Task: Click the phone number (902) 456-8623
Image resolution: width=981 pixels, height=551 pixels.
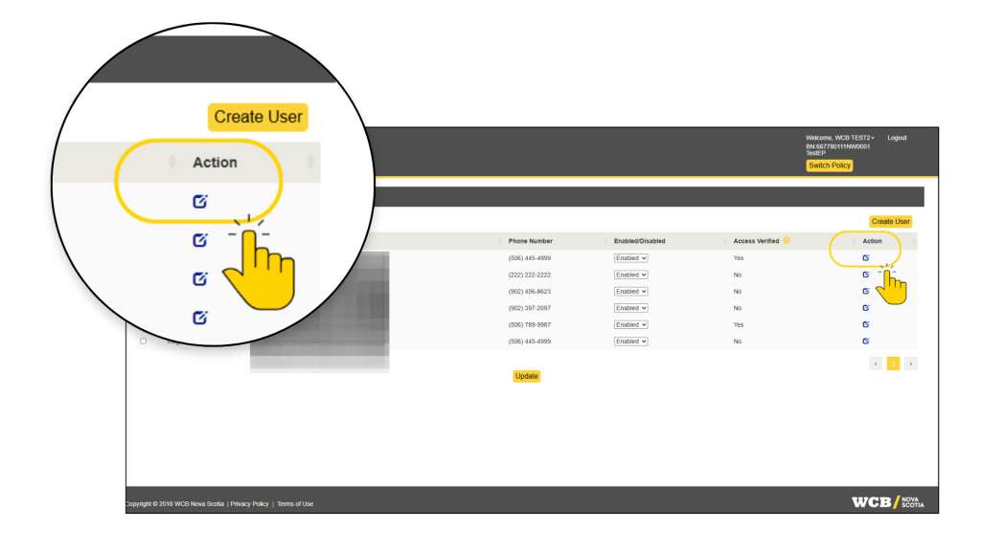Action: coord(529,292)
